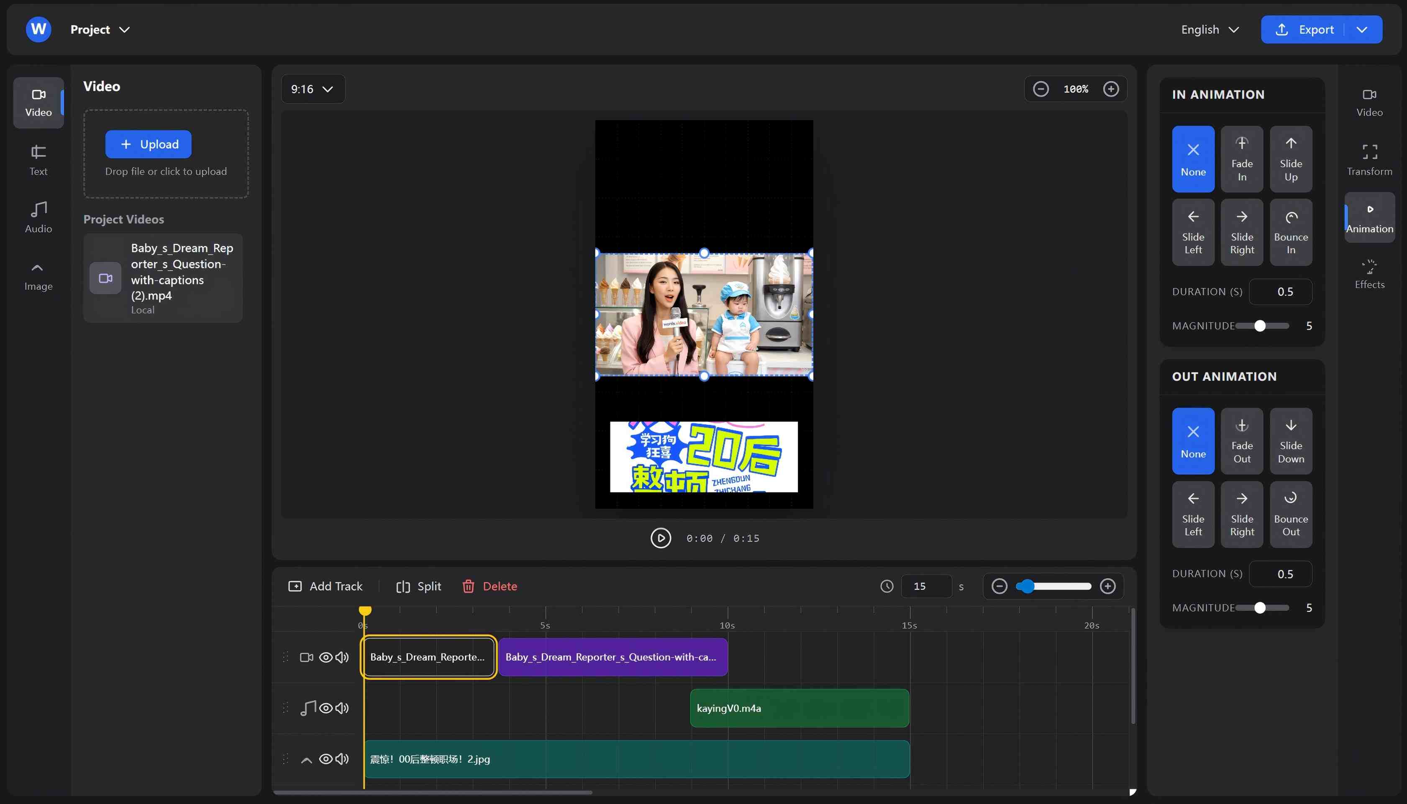Select Fade In for the in animation
The height and width of the screenshot is (804, 1407).
click(1242, 159)
